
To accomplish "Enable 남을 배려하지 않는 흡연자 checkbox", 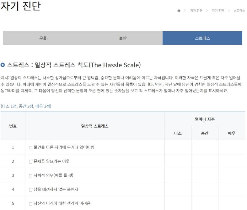I will 30,190.
